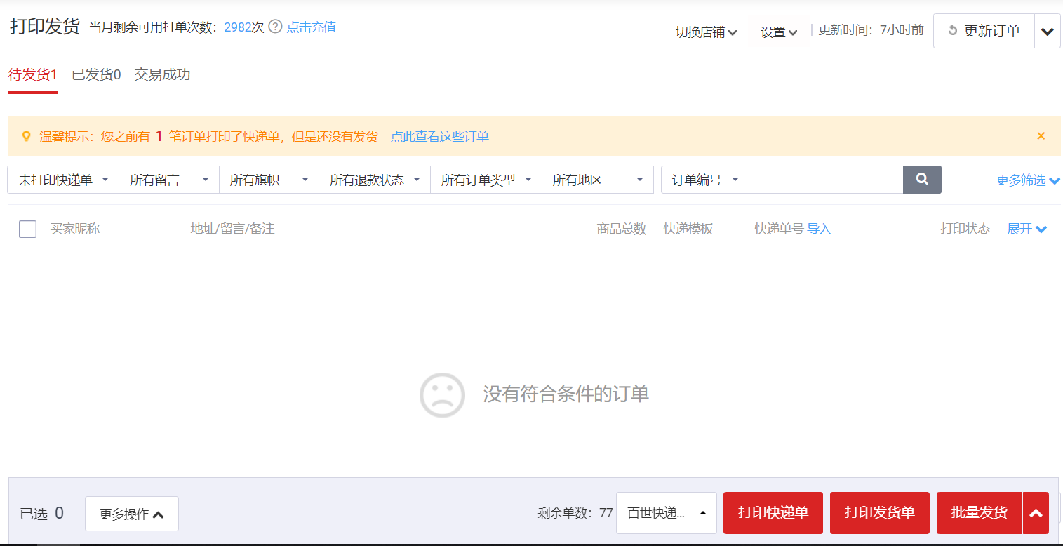Switch to the 待发货 tab
Image resolution: width=1063 pixels, height=546 pixels.
32,74
